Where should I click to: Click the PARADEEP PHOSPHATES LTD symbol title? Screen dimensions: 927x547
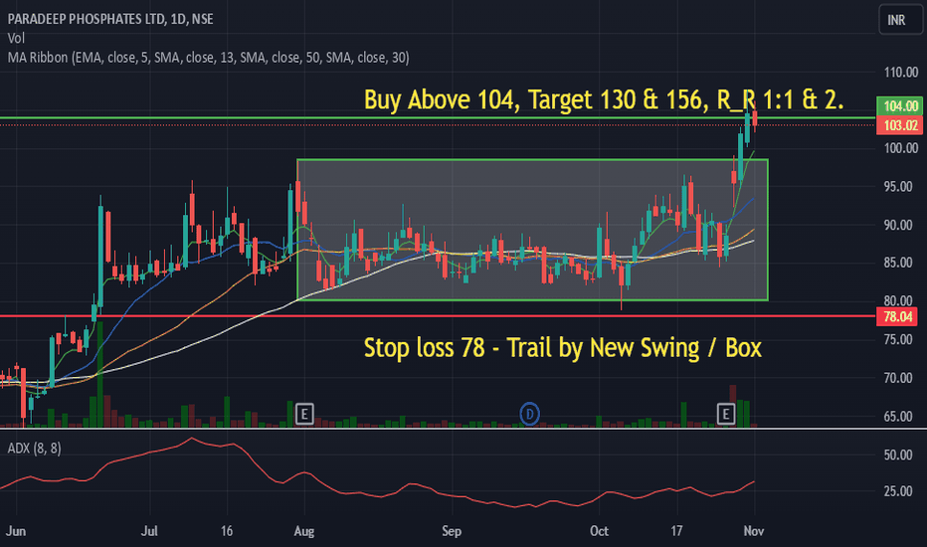[x=110, y=19]
